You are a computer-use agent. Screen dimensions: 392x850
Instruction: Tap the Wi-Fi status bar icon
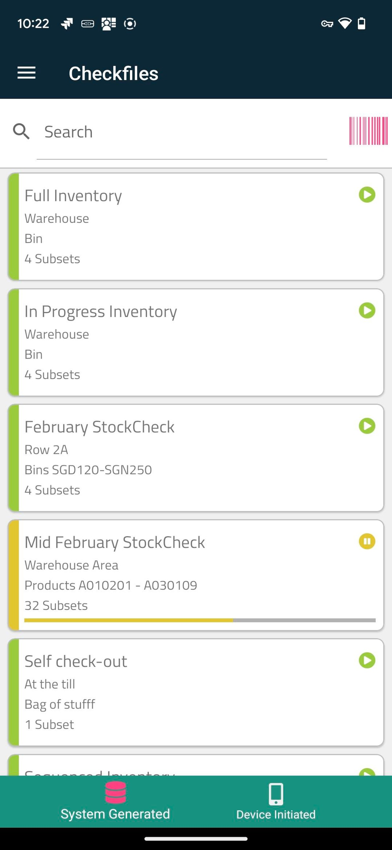pos(345,23)
